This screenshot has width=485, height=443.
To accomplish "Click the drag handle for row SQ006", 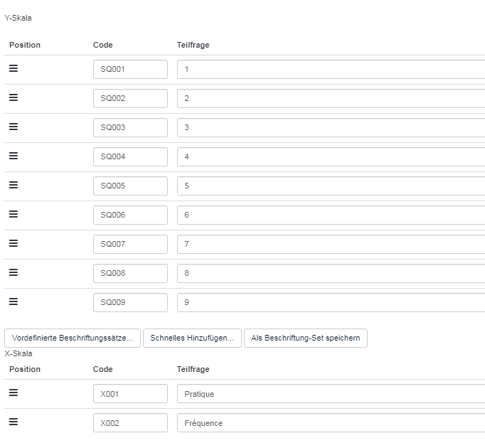I will click(x=14, y=215).
